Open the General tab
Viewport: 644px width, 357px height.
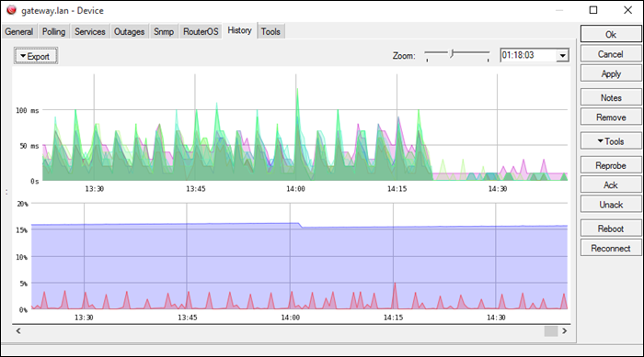tap(19, 31)
